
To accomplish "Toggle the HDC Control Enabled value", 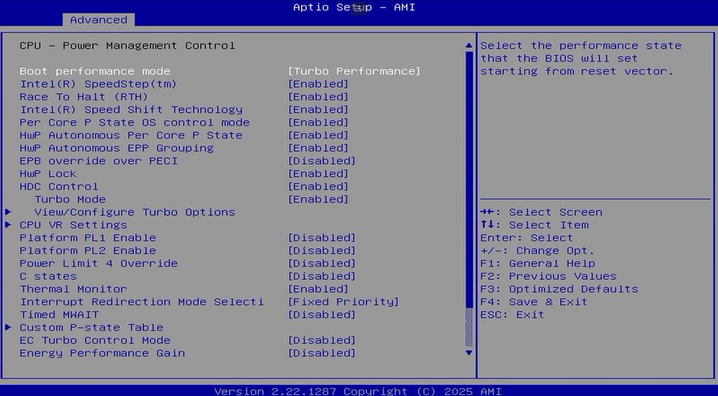I will click(x=318, y=186).
